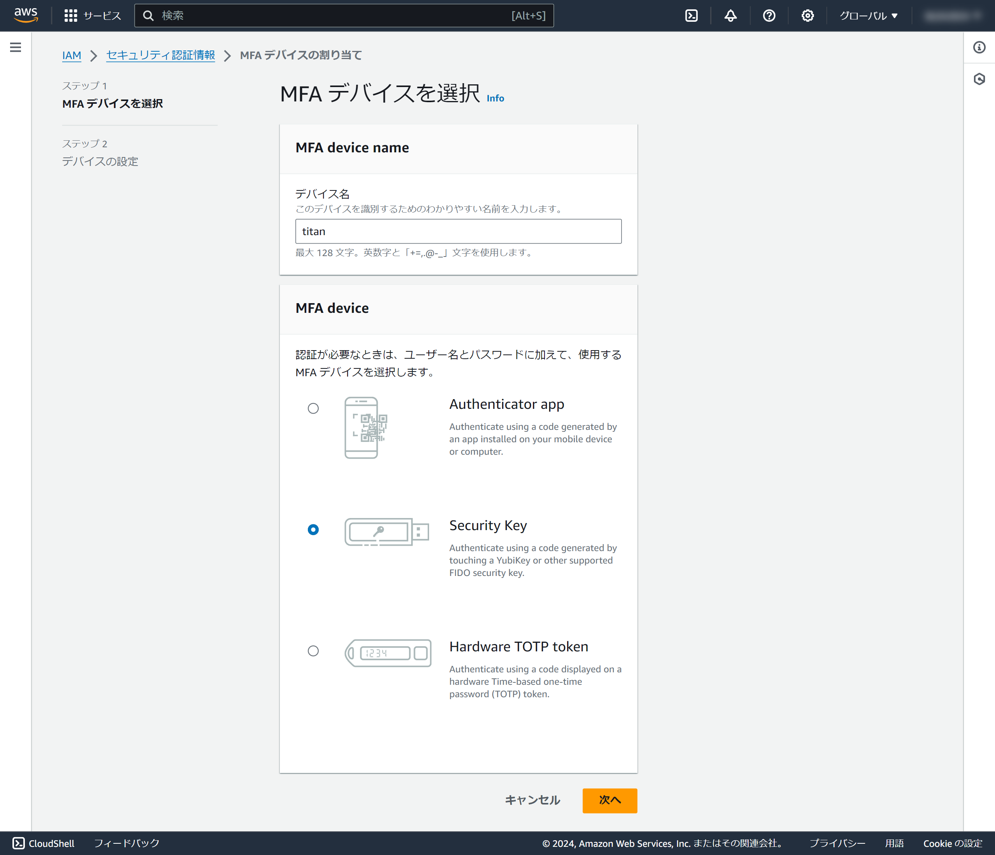The height and width of the screenshot is (855, 995).
Task: Click the hexagon icon in right sidebar
Action: 979,79
